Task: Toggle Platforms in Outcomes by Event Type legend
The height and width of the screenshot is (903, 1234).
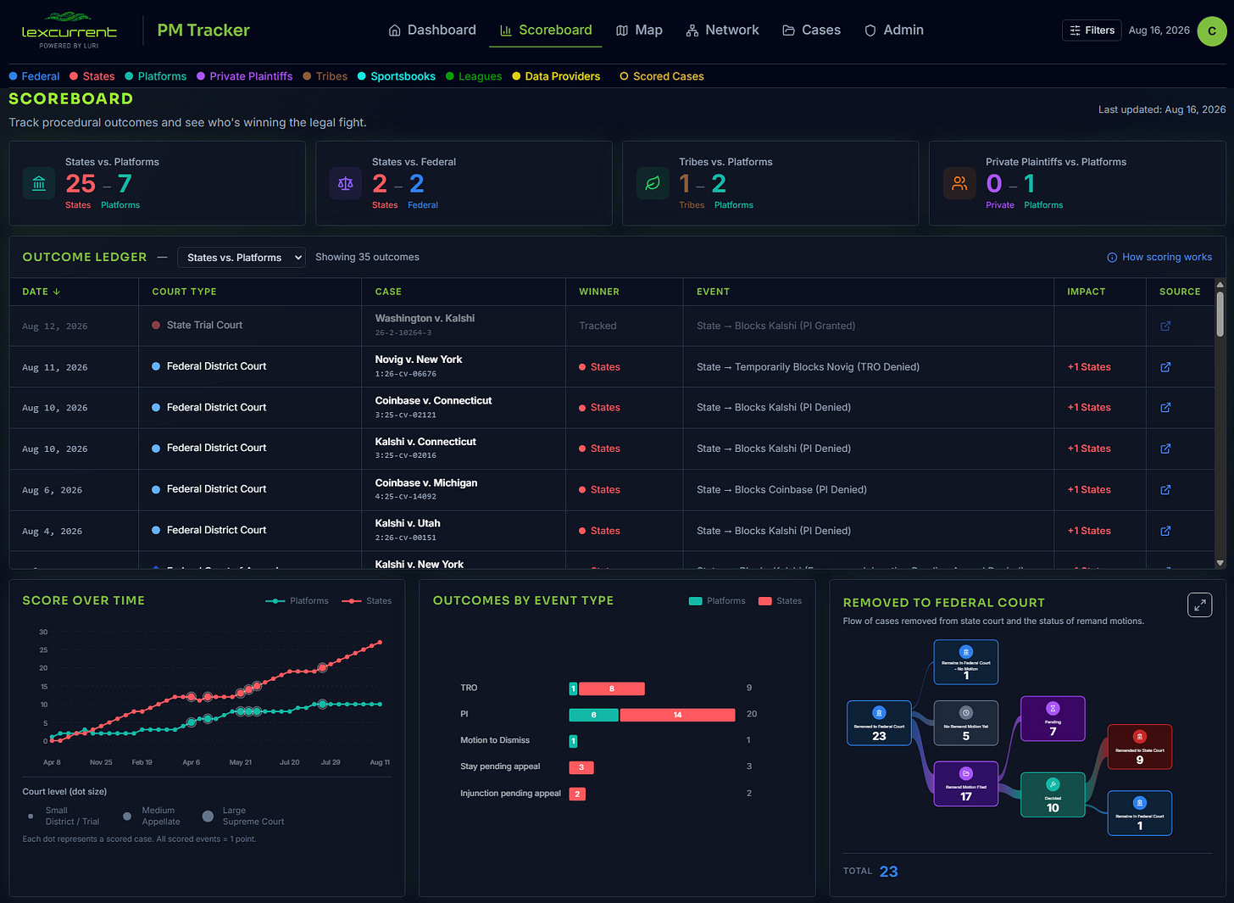Action: (717, 601)
